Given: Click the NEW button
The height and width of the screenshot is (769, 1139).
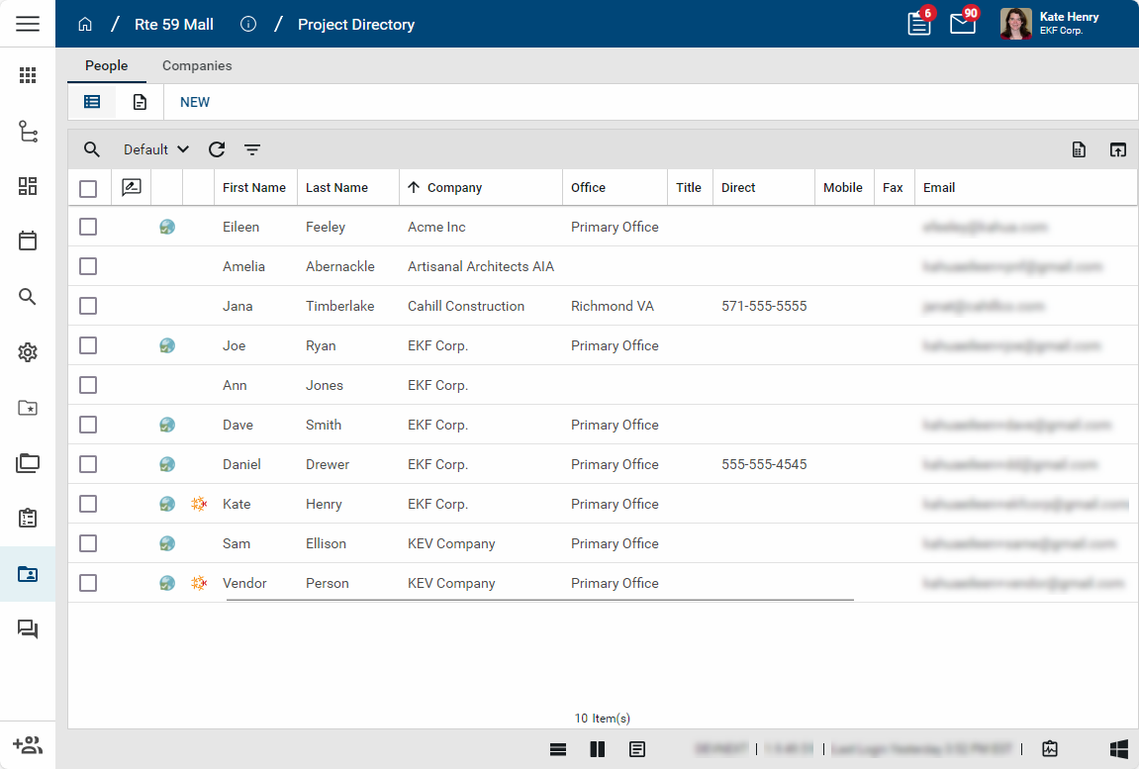Looking at the screenshot, I should point(195,102).
